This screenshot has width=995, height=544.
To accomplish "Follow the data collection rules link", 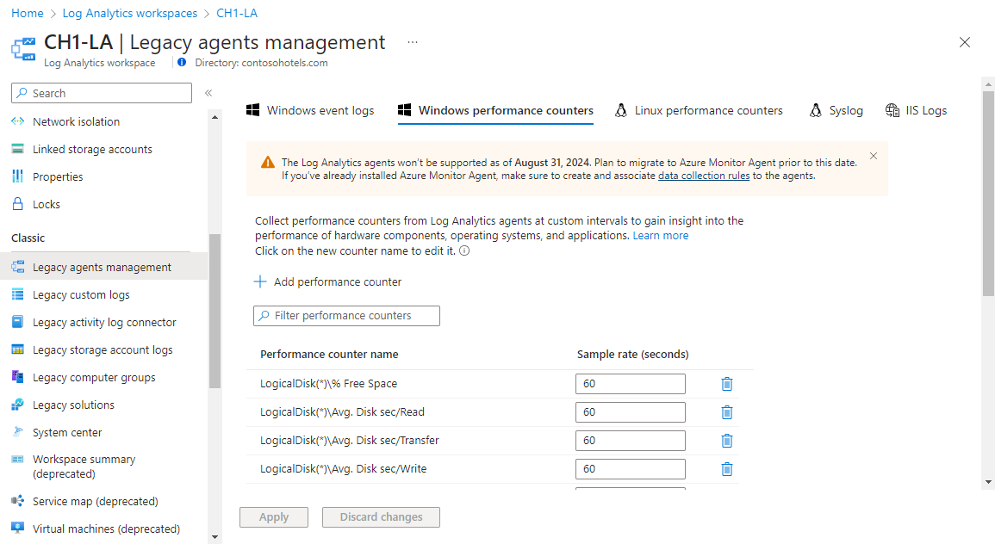I will click(704, 176).
